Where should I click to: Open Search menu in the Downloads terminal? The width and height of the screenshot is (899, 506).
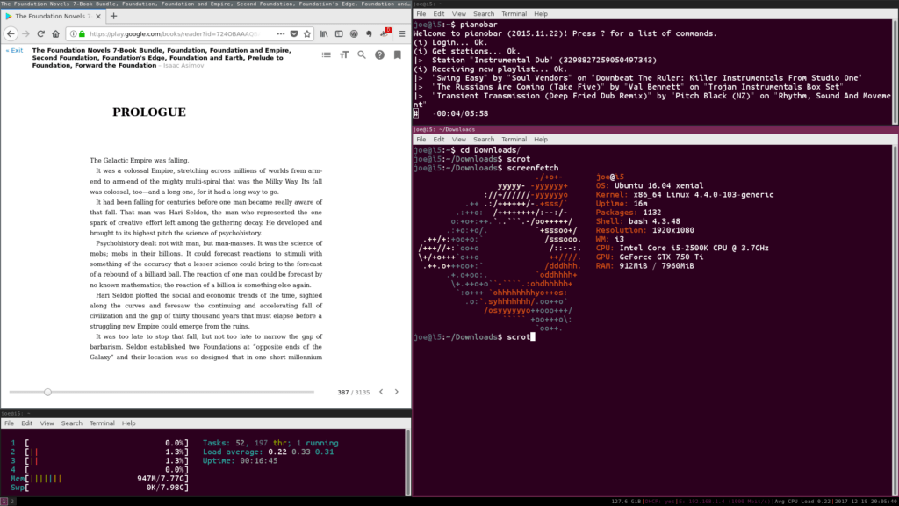click(x=484, y=140)
